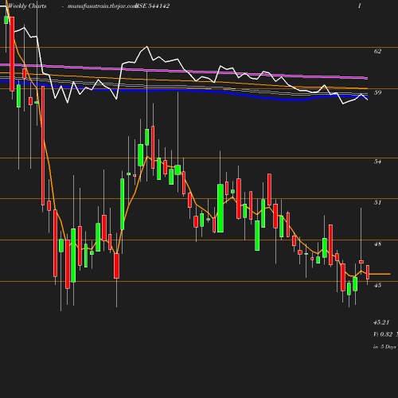The image size is (398, 398).
Task: Click the 'in 5 Days' label
Action: point(384,346)
